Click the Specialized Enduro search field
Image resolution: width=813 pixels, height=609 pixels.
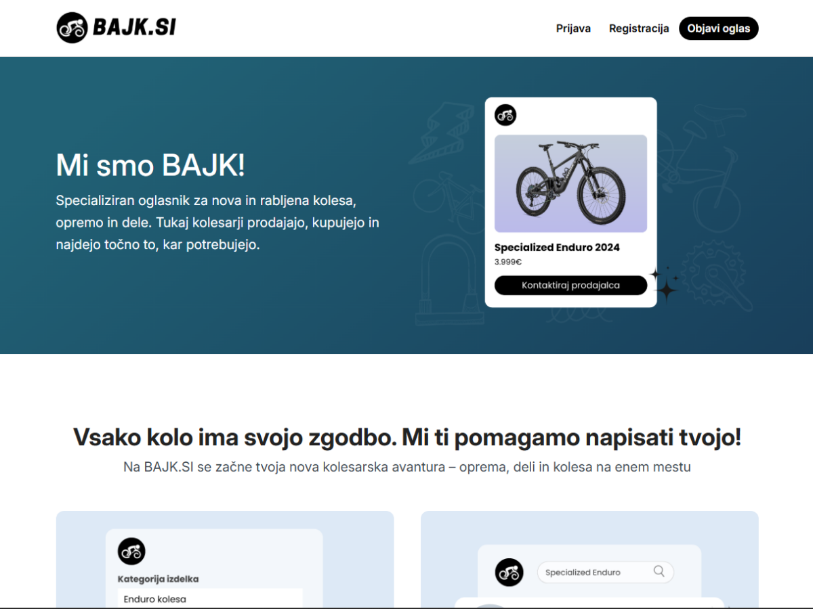click(x=606, y=572)
